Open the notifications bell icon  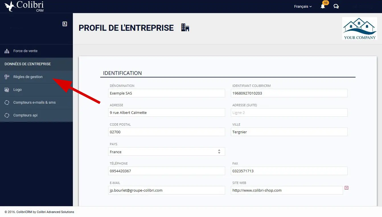click(323, 7)
